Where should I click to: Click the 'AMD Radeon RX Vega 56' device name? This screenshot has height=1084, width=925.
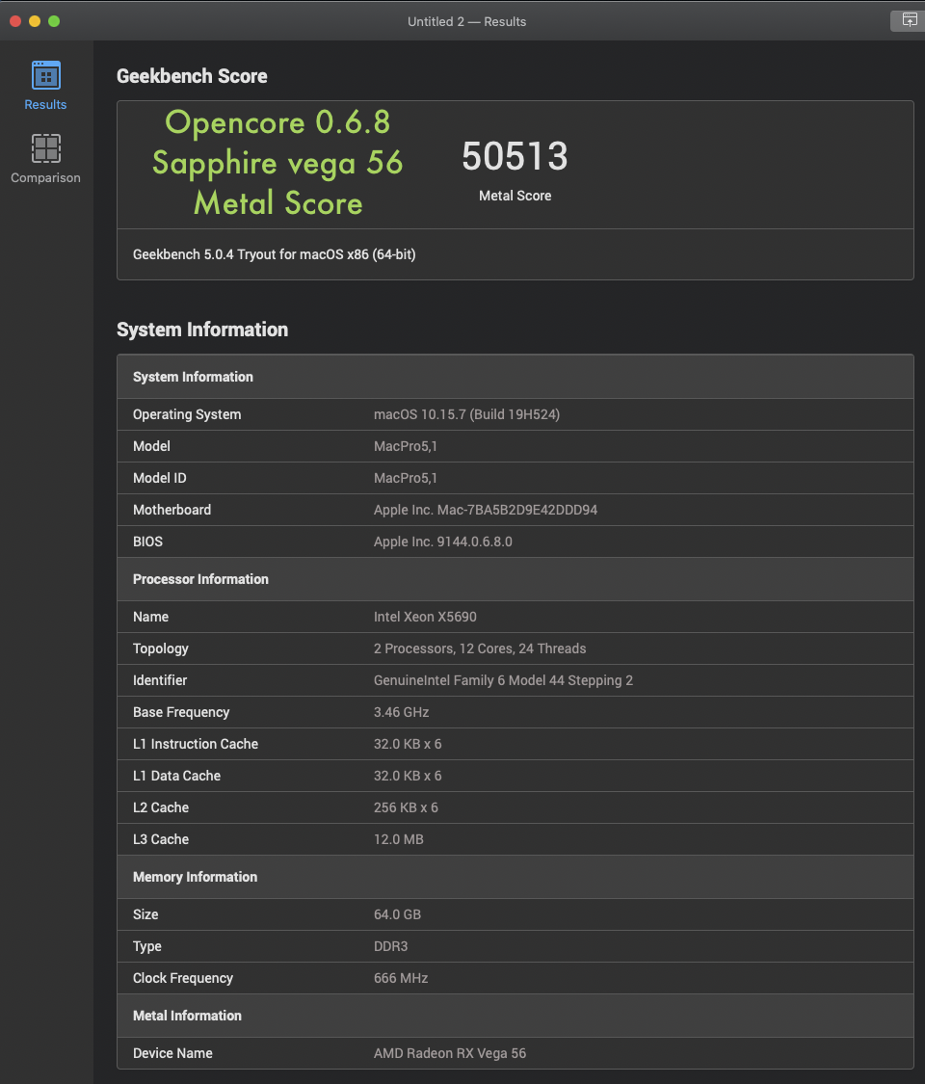449,1053
